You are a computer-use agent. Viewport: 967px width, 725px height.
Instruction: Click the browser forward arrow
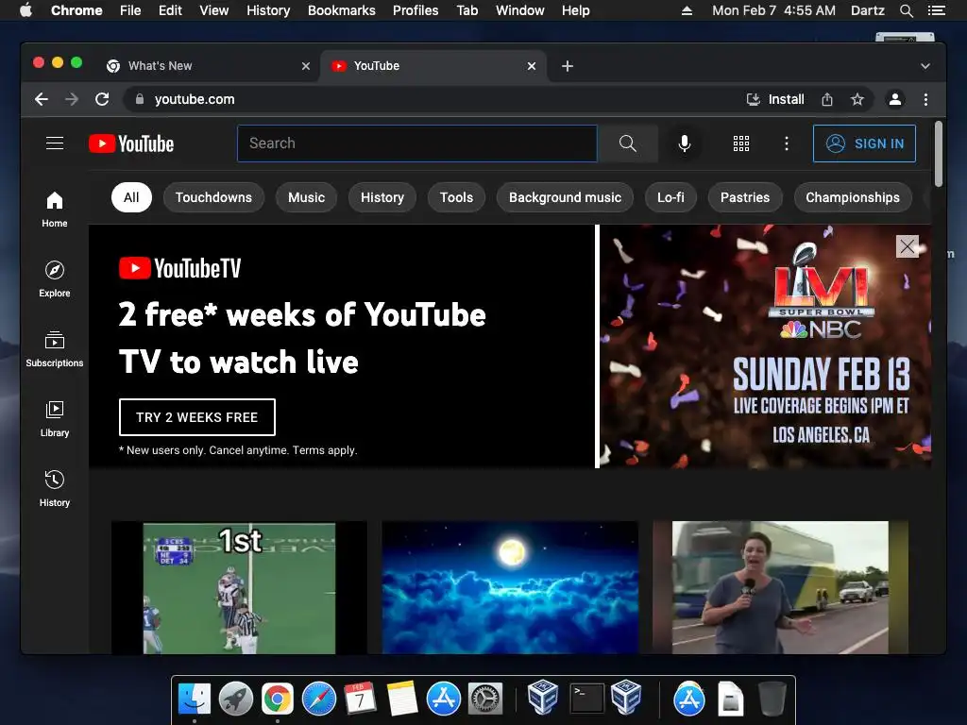point(72,99)
